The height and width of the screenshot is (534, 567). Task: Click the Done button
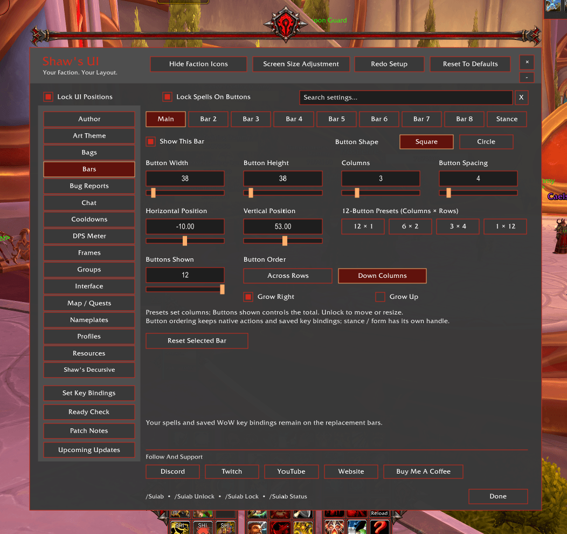pos(498,496)
